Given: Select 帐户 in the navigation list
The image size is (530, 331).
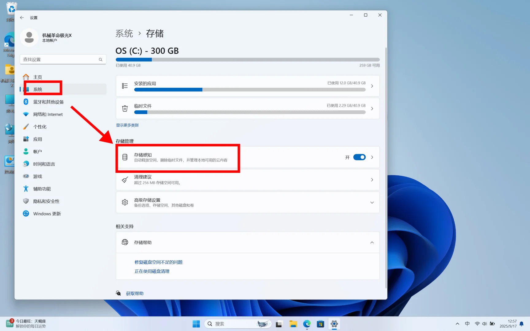Looking at the screenshot, I should pos(37,151).
